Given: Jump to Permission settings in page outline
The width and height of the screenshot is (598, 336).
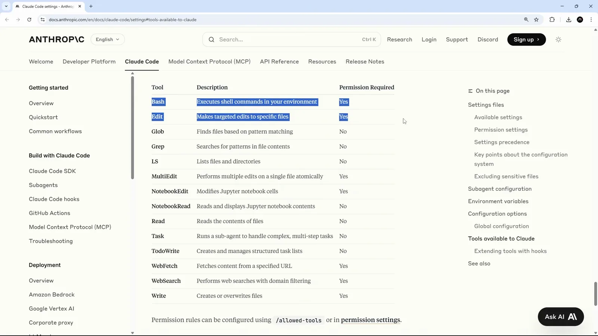Looking at the screenshot, I should pos(501,130).
